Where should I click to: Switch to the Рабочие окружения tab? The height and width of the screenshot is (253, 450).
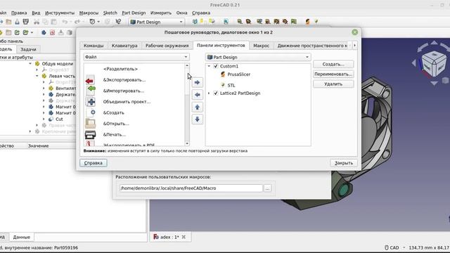click(167, 46)
